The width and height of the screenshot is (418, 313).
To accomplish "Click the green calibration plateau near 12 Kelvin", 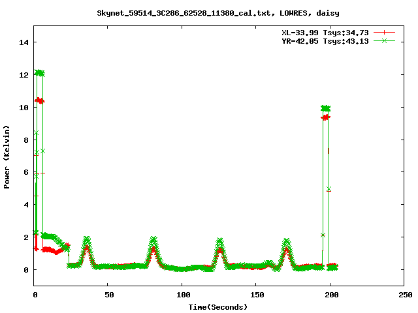I will 40,73.
